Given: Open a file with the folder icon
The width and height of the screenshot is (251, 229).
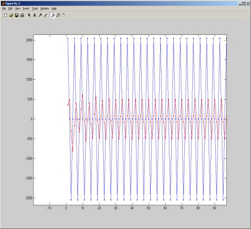Looking at the screenshot, I should pos(11,15).
